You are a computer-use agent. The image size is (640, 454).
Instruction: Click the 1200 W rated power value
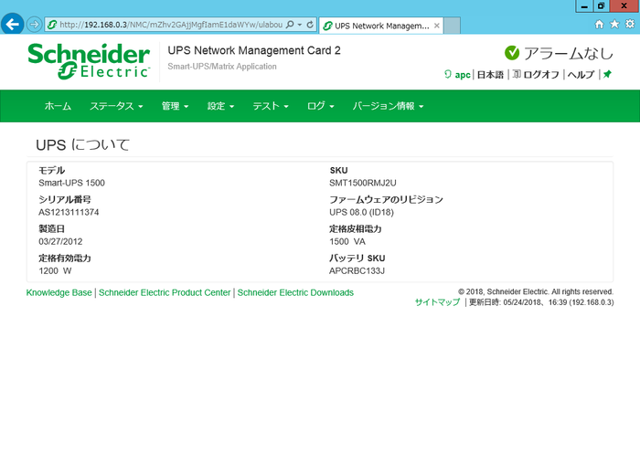pyautogui.click(x=55, y=271)
